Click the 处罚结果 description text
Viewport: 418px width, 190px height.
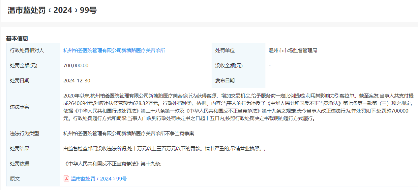coord(164,149)
